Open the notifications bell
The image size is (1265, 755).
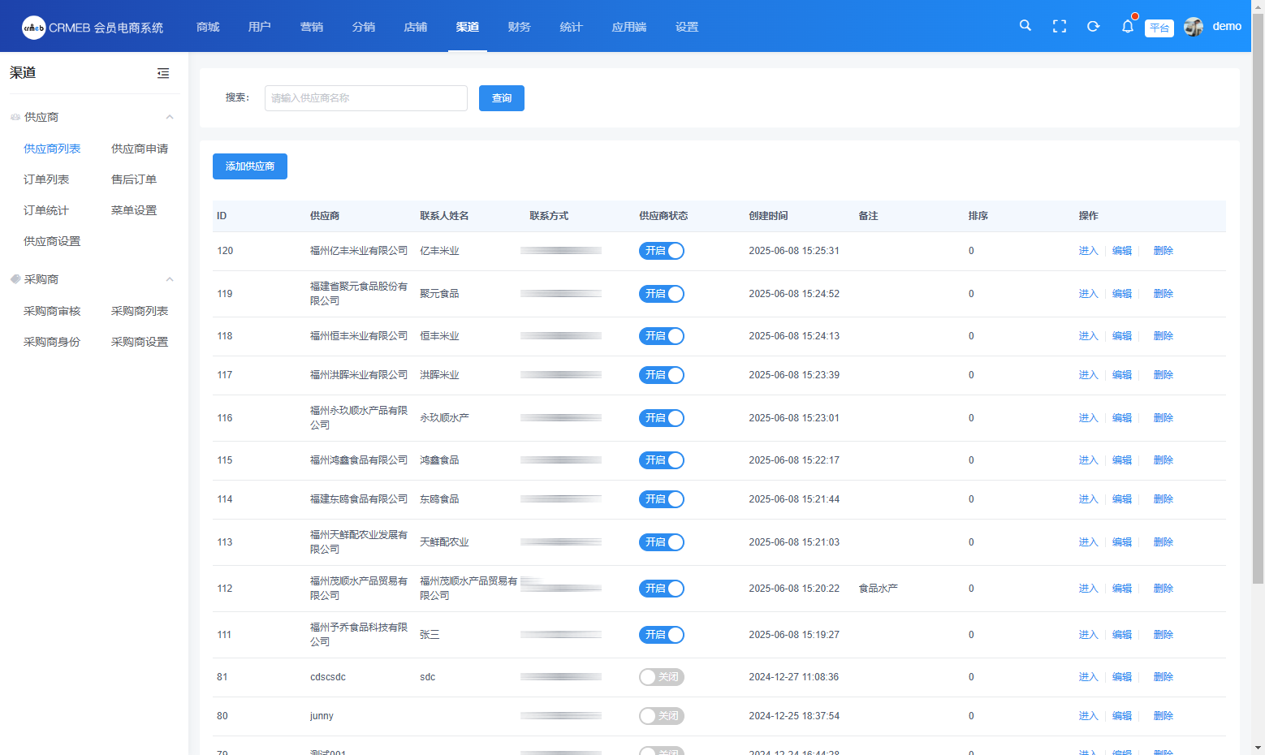[x=1128, y=27]
